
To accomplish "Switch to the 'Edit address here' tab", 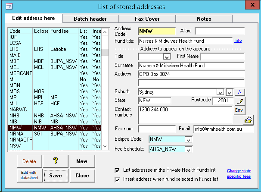I will click(34, 18).
